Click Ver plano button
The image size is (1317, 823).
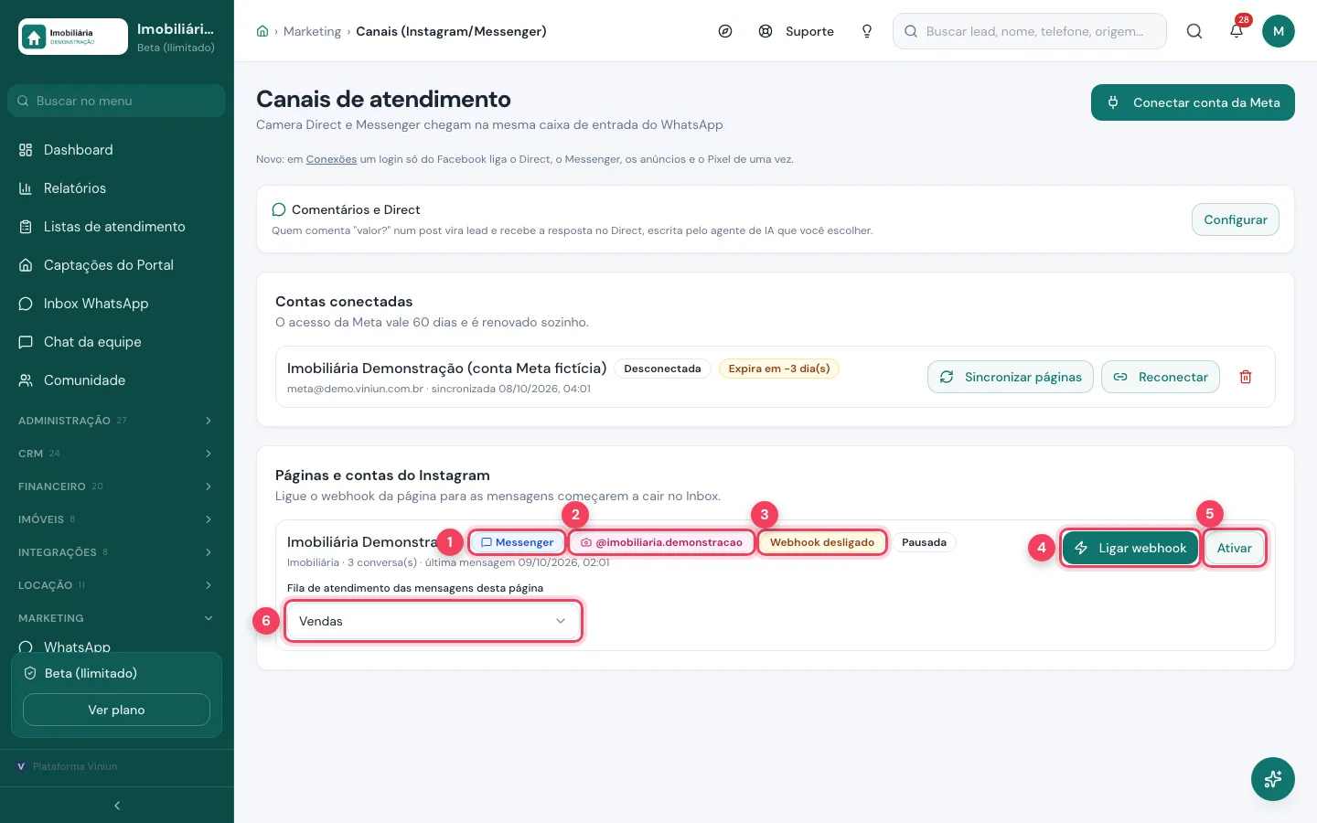pyautogui.click(x=116, y=710)
